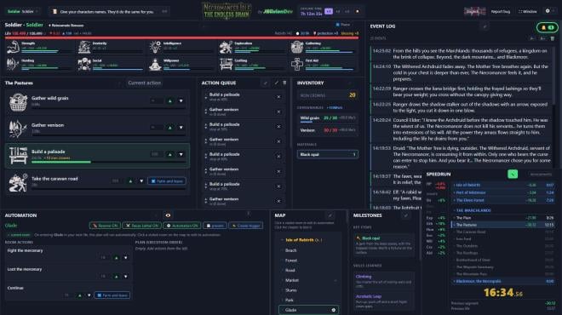Collapse the Isle of Rebirth map region
The image size is (562, 315).
(282, 240)
